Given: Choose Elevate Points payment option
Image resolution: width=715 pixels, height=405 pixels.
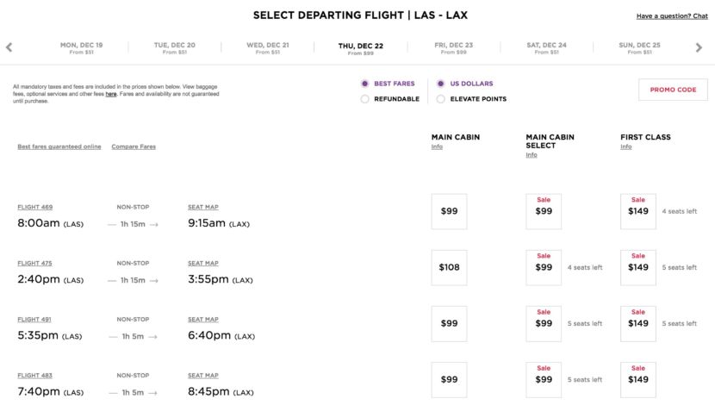Looking at the screenshot, I should pyautogui.click(x=441, y=99).
